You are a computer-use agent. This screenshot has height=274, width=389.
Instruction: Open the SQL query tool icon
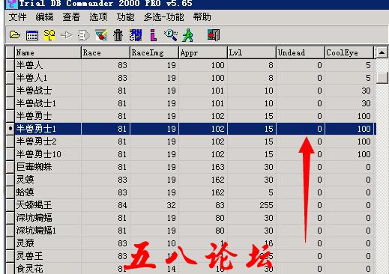(x=49, y=35)
